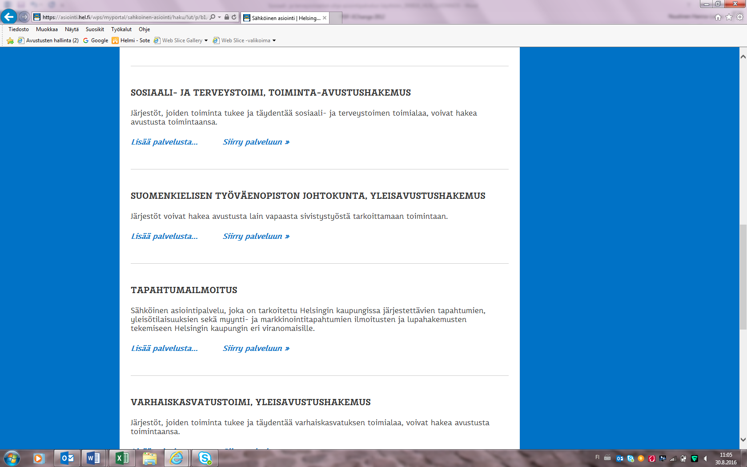
Task: Open Word from the taskbar
Action: click(x=94, y=458)
